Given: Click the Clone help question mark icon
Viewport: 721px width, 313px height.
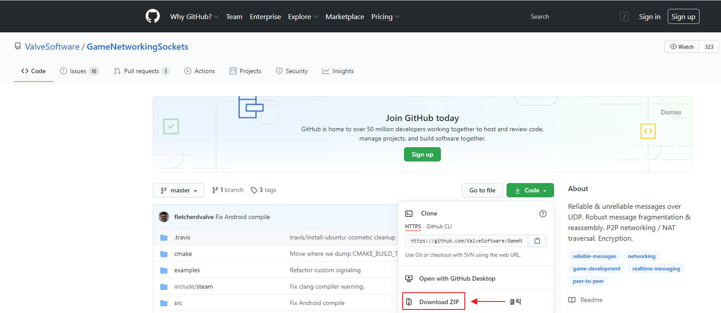Looking at the screenshot, I should [543, 214].
